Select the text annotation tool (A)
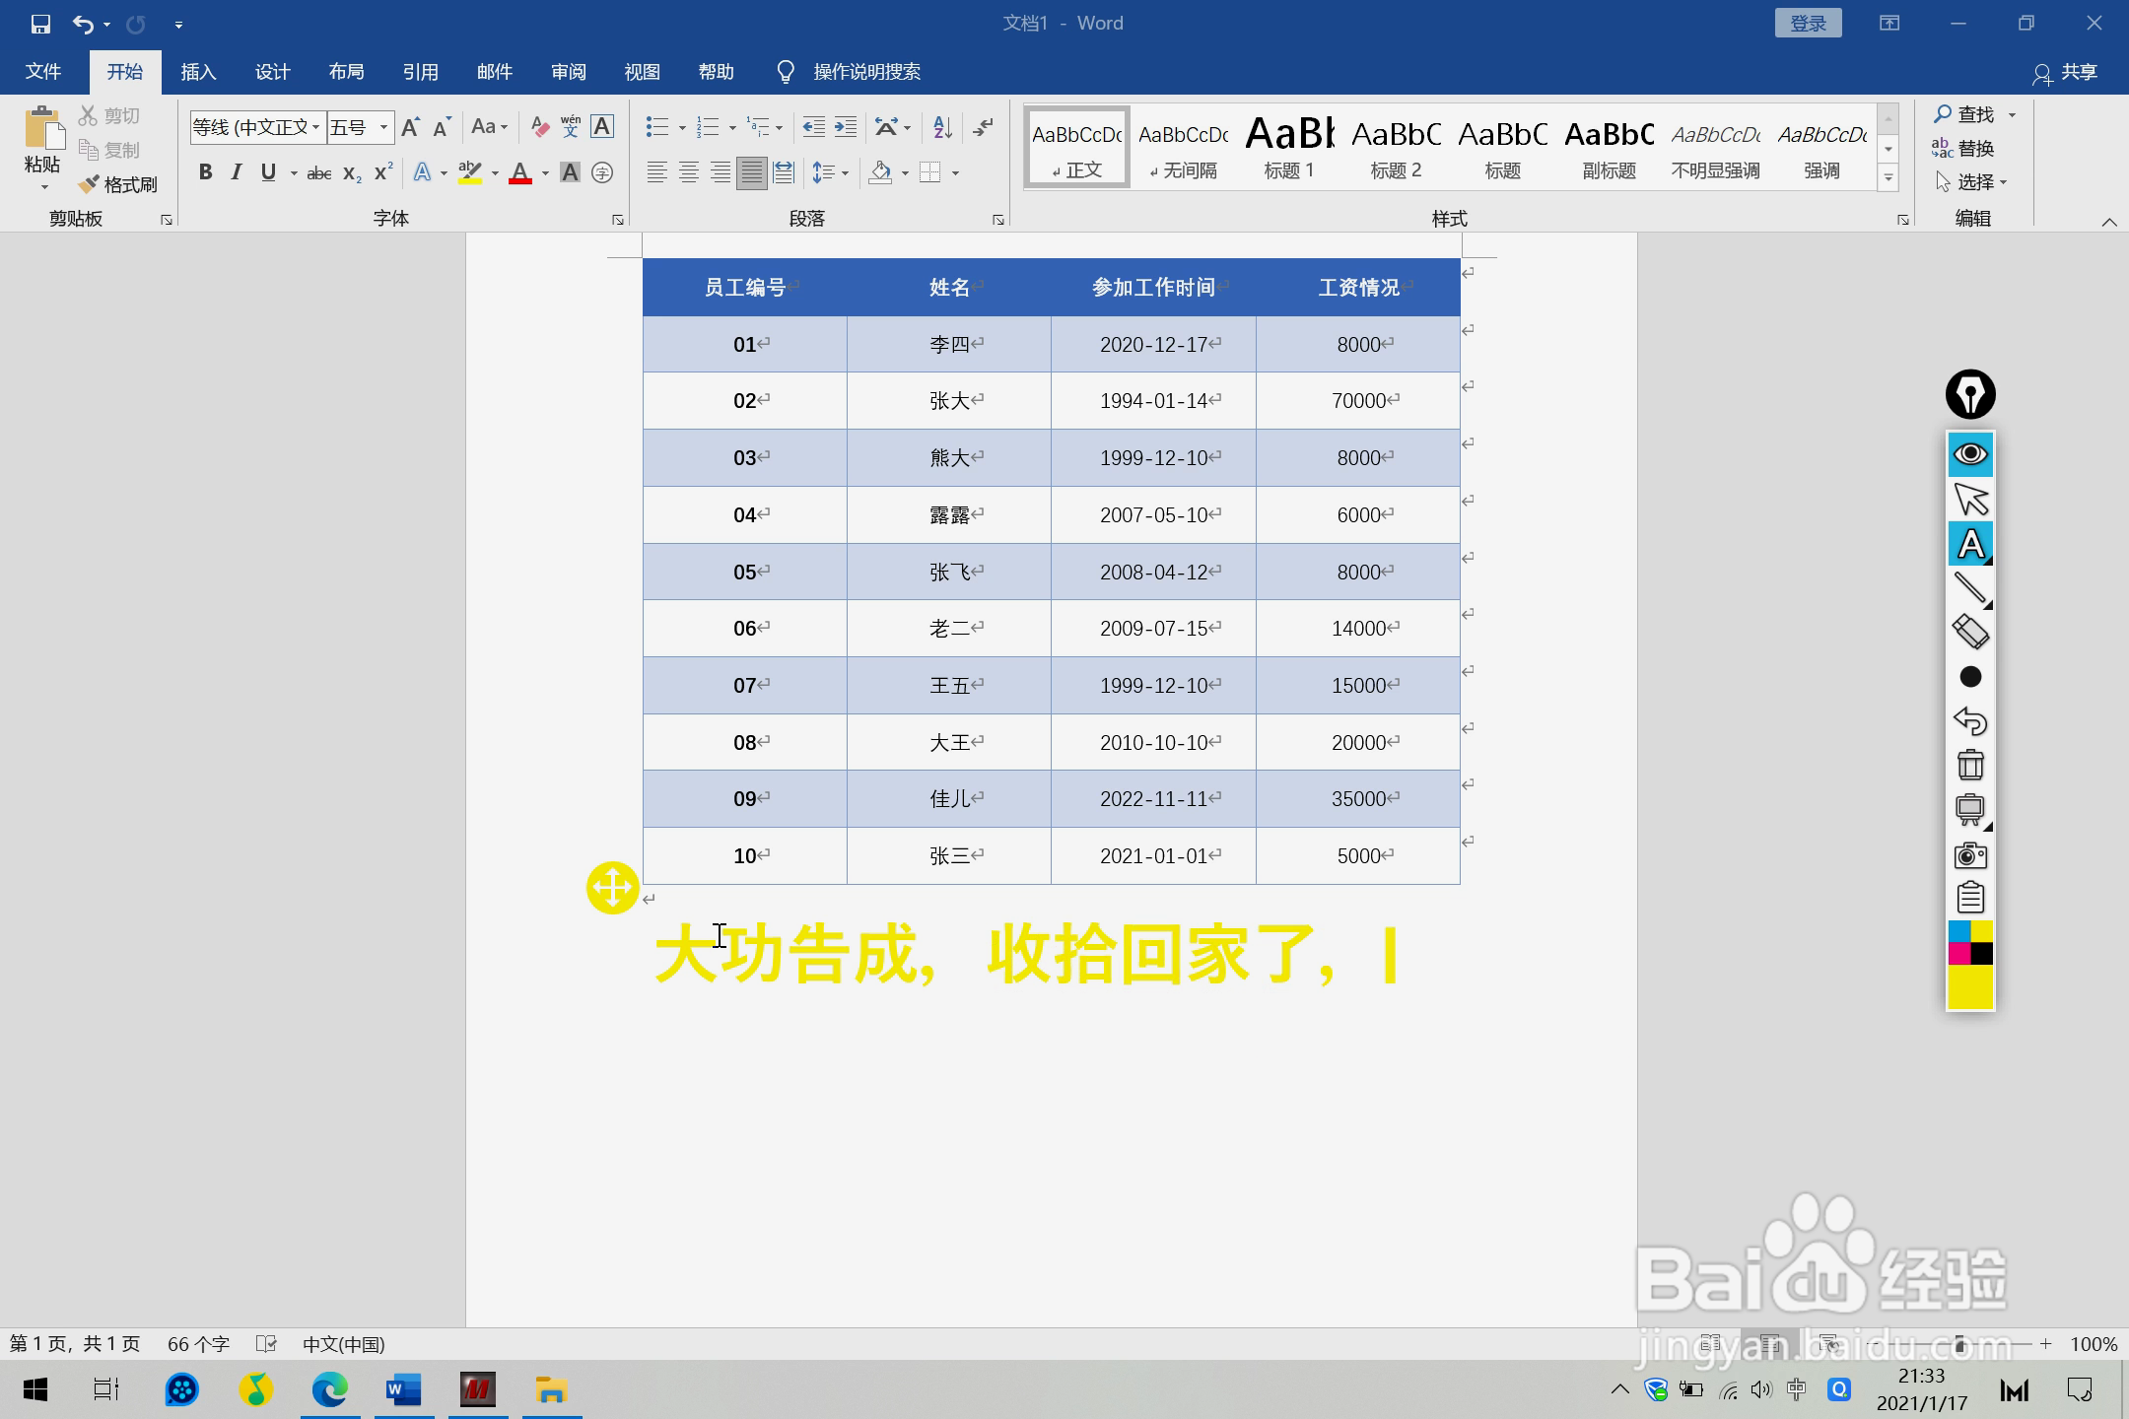Screen dimensions: 2129x1419 [1968, 544]
